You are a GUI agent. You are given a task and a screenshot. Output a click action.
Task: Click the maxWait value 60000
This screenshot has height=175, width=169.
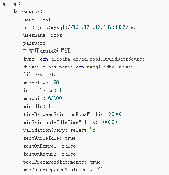pos(55,99)
